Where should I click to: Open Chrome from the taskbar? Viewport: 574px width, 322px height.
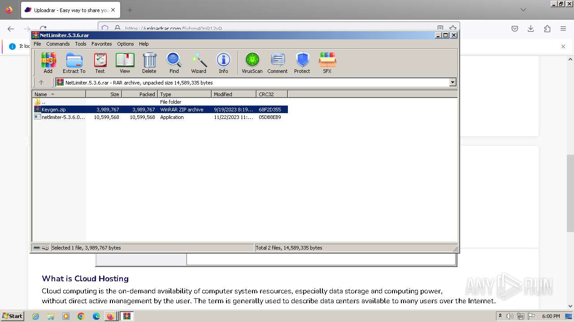pyautogui.click(x=81, y=316)
